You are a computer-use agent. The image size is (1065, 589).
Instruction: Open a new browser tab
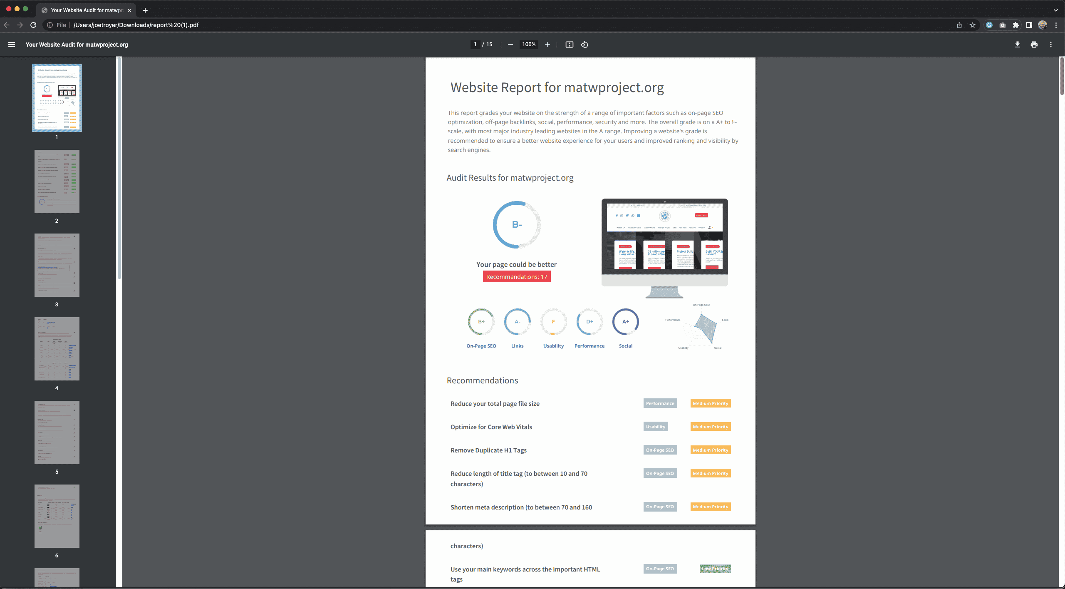145,10
